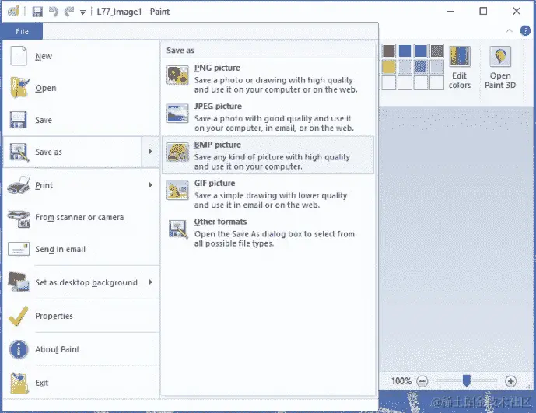Choose Send in email

tap(81, 249)
